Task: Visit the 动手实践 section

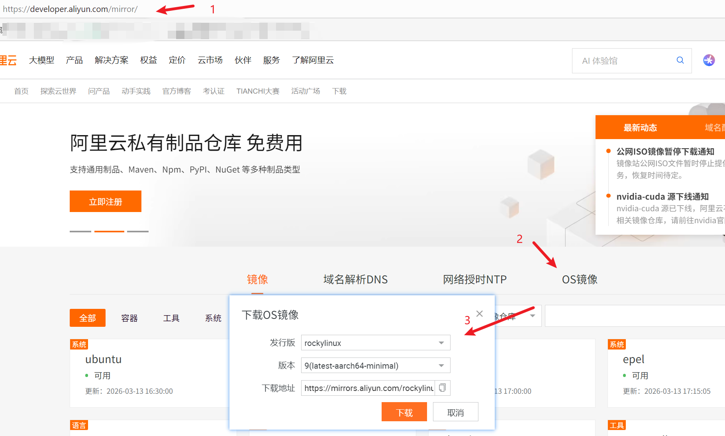Action: point(136,91)
